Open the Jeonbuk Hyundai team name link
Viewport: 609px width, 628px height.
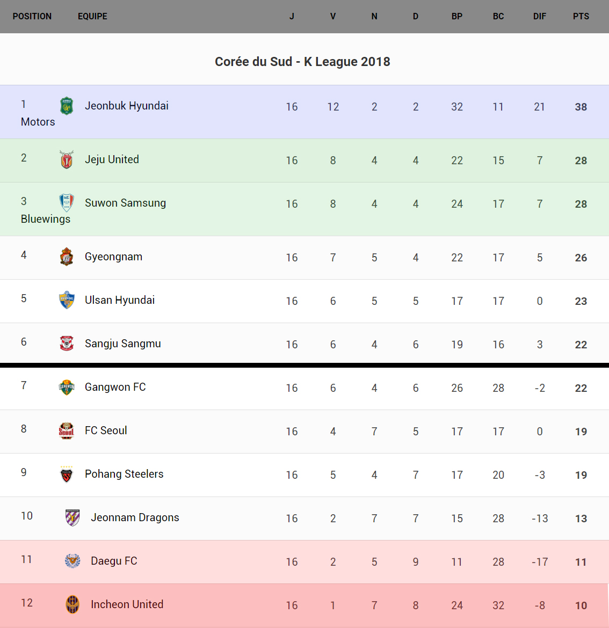tap(127, 106)
